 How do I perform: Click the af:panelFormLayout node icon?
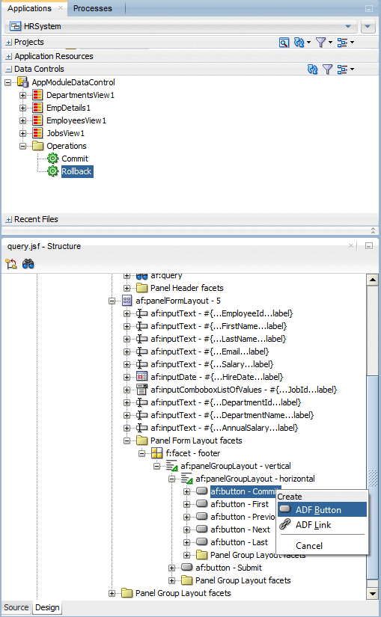click(127, 301)
